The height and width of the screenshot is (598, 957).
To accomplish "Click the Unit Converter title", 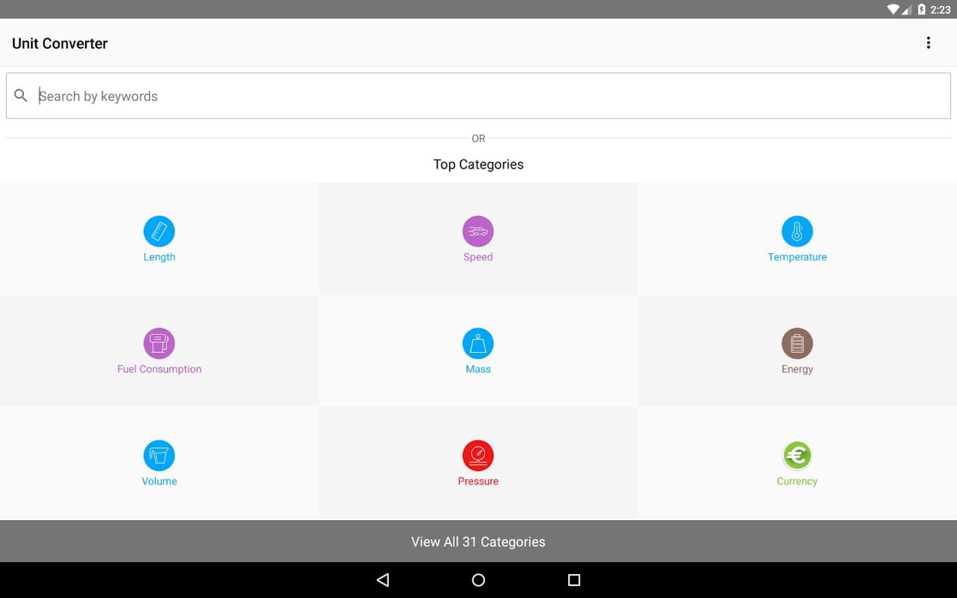I will (x=60, y=44).
